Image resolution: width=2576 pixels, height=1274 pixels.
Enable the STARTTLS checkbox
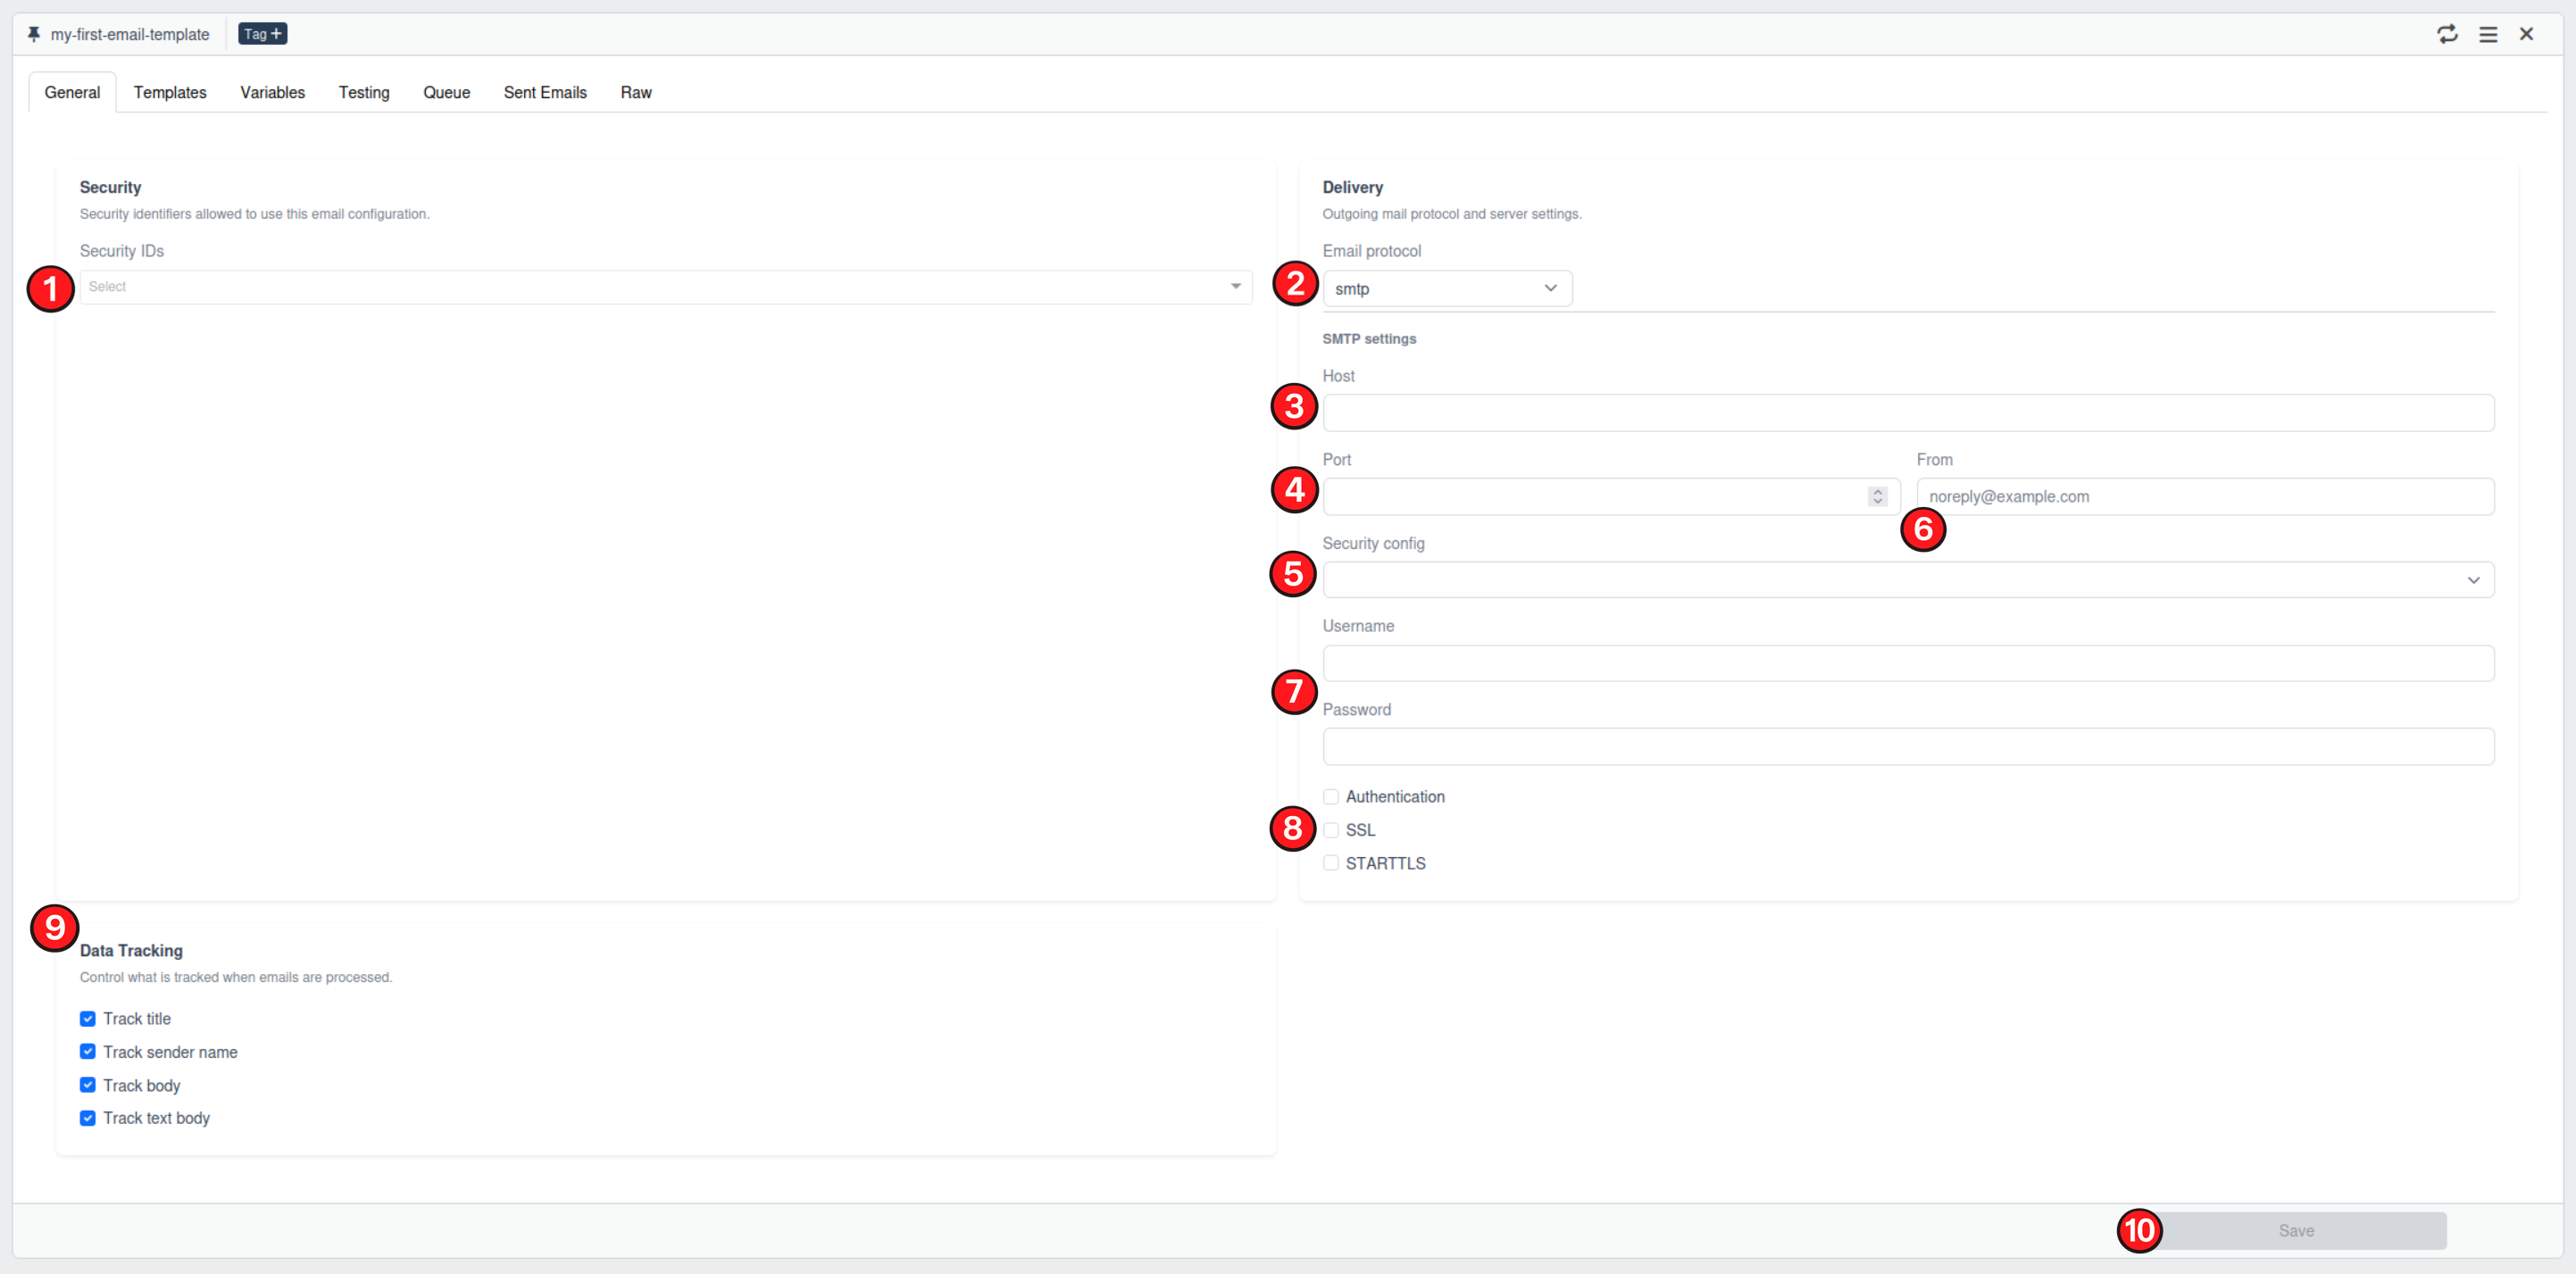coord(1330,863)
